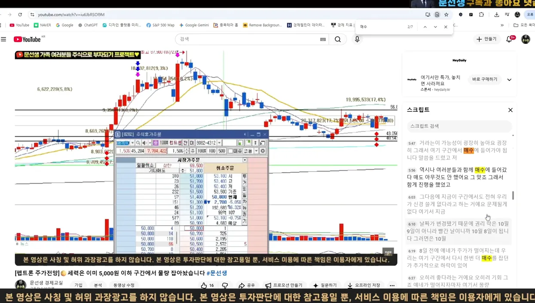The height and width of the screenshot is (303, 535).
Task: Click the Chrome address bar URL
Action: click(x=71, y=15)
